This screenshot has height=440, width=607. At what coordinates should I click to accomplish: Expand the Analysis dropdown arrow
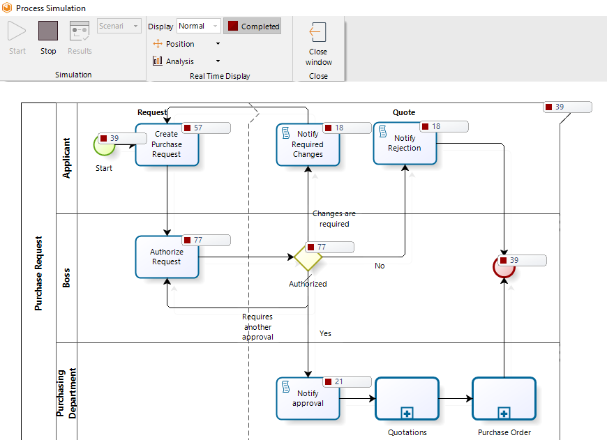pyautogui.click(x=218, y=61)
